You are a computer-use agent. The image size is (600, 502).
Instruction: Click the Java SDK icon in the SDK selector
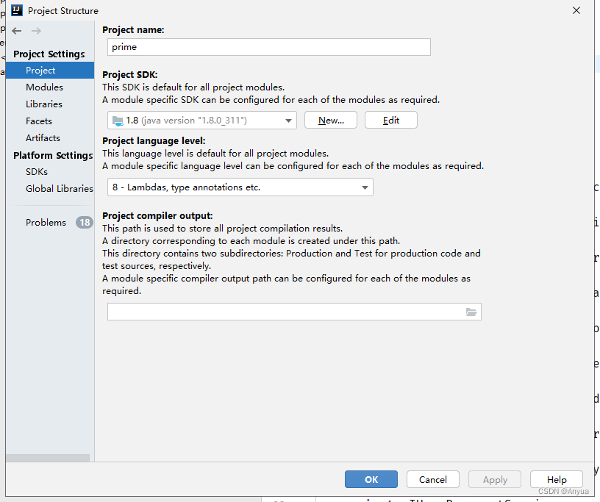pos(118,121)
